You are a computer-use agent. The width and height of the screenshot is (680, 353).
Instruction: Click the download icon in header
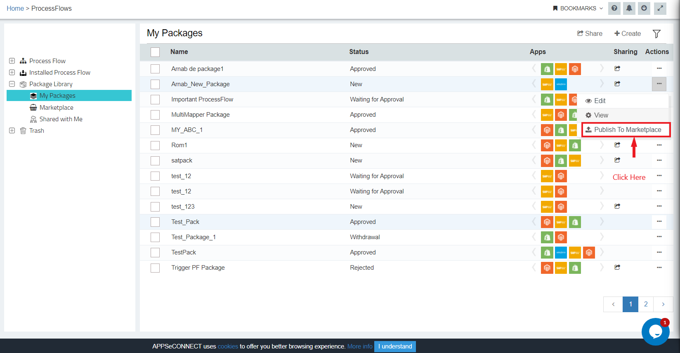[x=644, y=8]
